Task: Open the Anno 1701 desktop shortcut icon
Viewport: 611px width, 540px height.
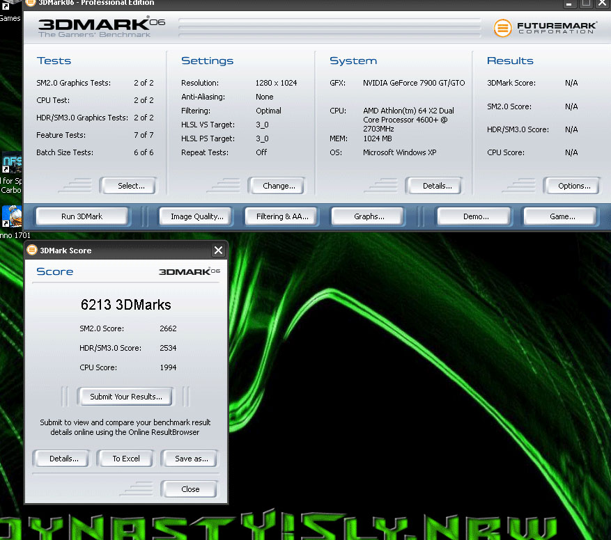Action: [x=12, y=216]
